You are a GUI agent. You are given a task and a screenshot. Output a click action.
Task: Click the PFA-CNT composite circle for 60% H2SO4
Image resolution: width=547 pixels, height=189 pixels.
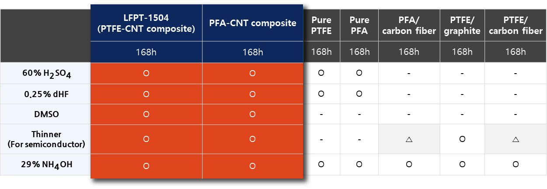(x=252, y=73)
